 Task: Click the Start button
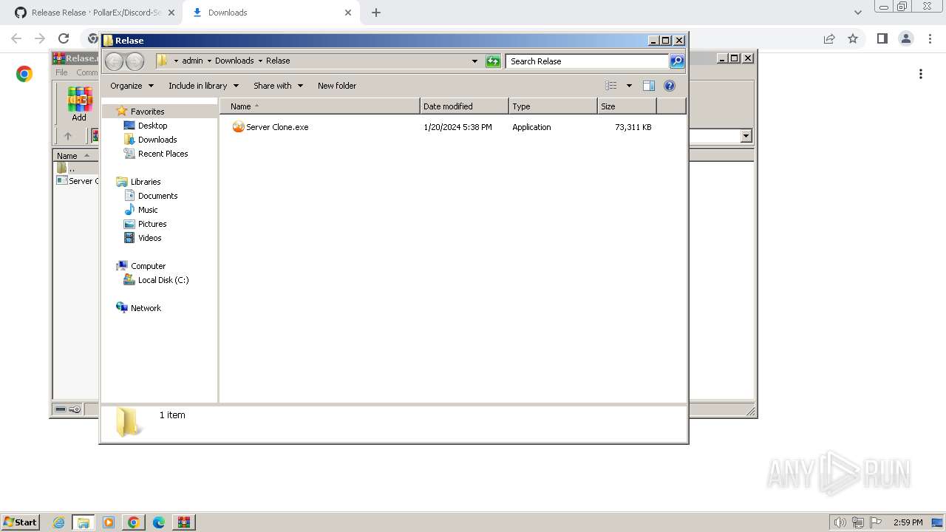pyautogui.click(x=21, y=522)
